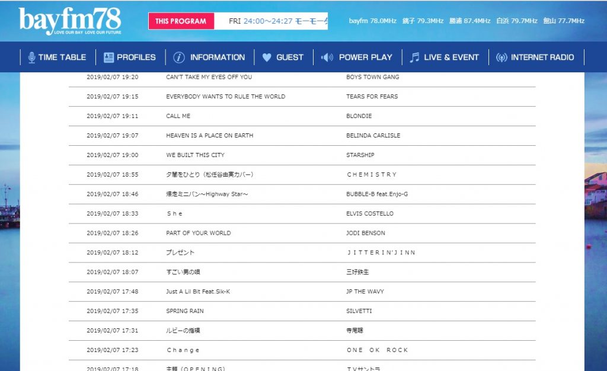Click the bayfm78 logo

[x=70, y=21]
